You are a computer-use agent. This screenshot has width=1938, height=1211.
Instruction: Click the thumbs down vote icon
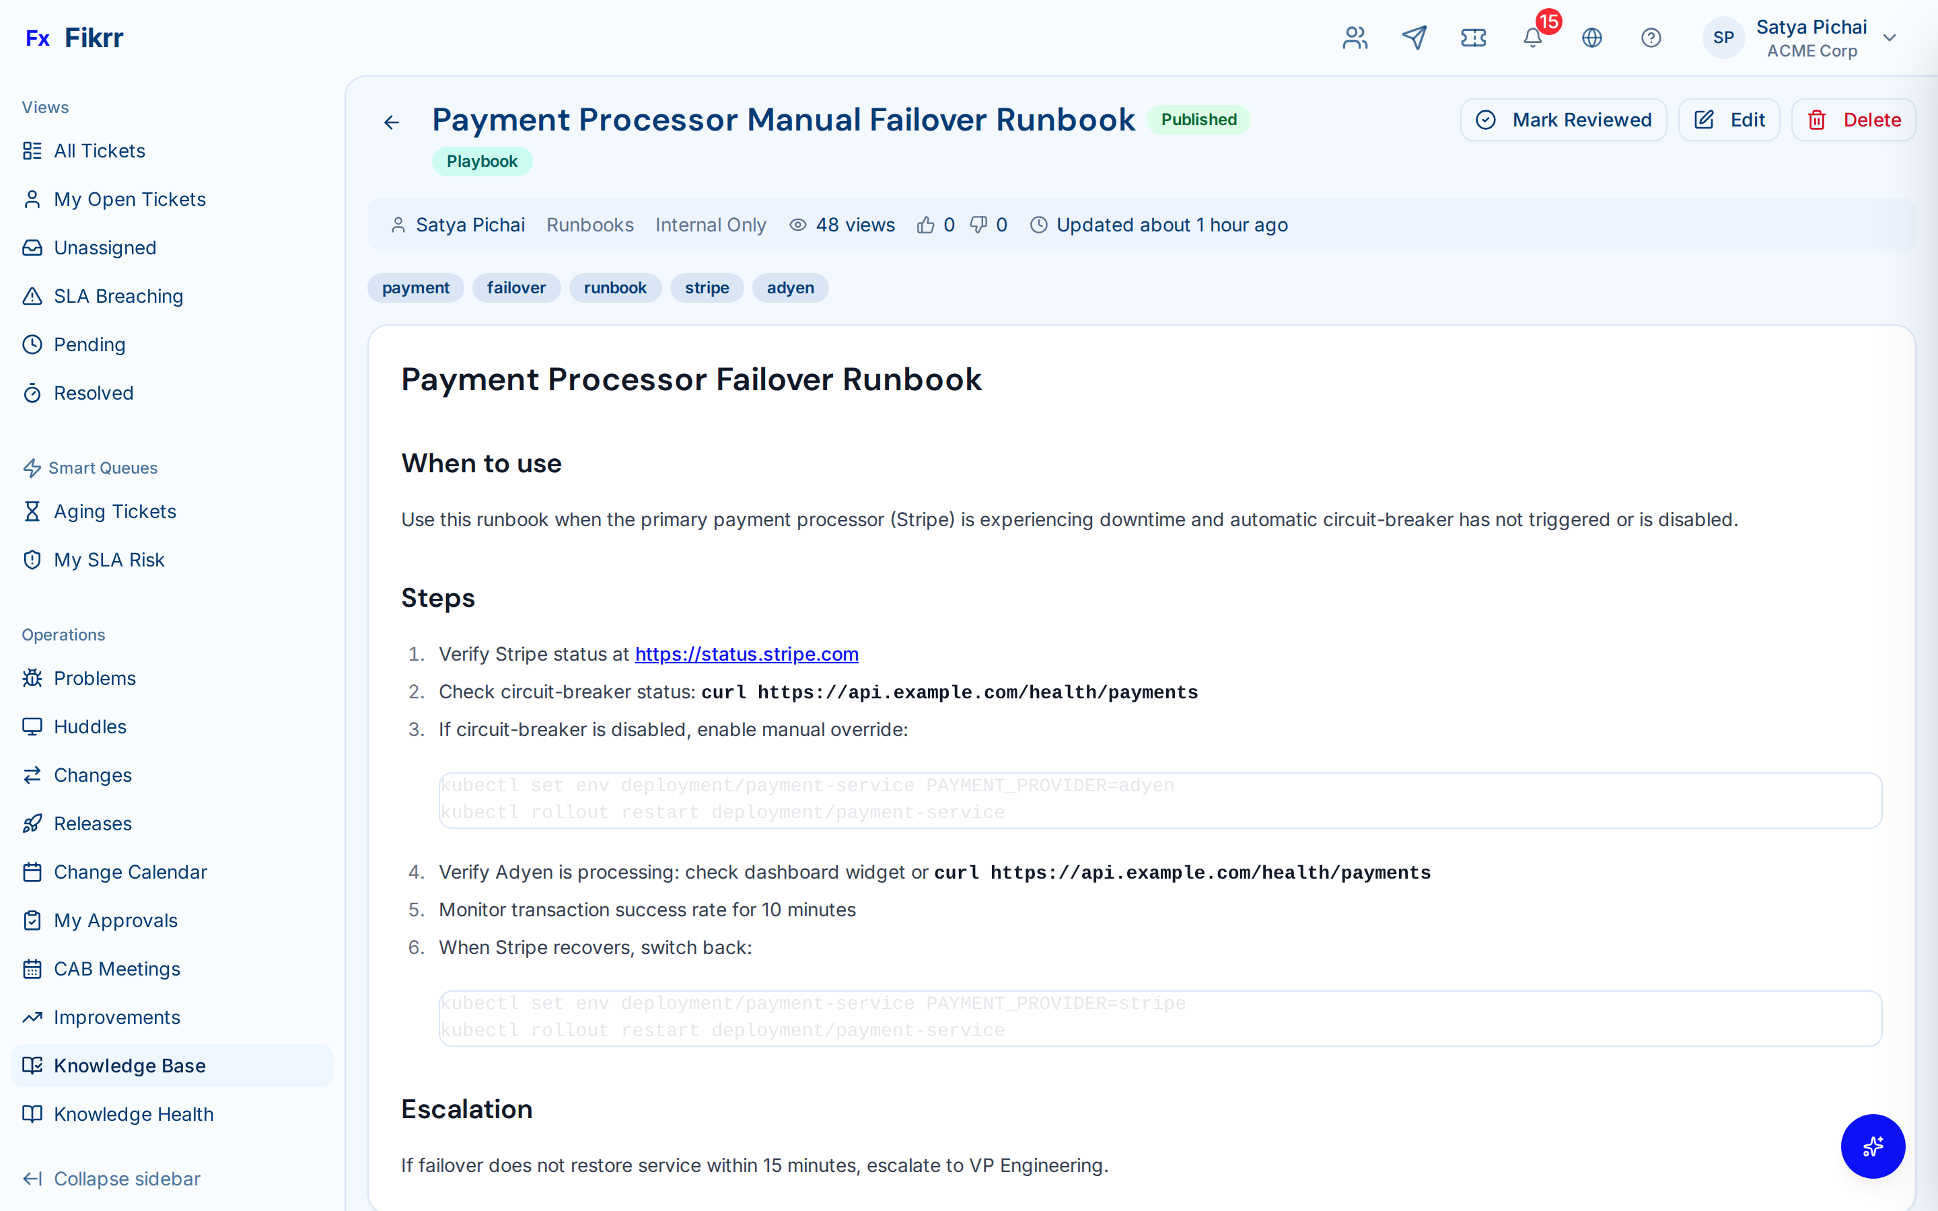click(978, 225)
